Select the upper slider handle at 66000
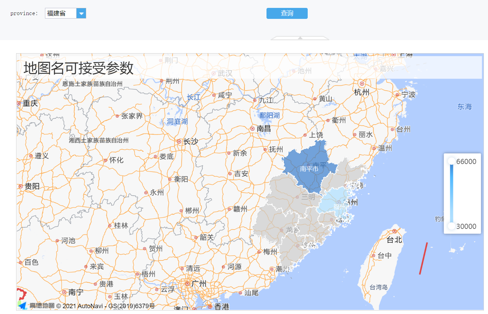Image resolution: width=488 pixels, height=314 pixels. coord(451,161)
